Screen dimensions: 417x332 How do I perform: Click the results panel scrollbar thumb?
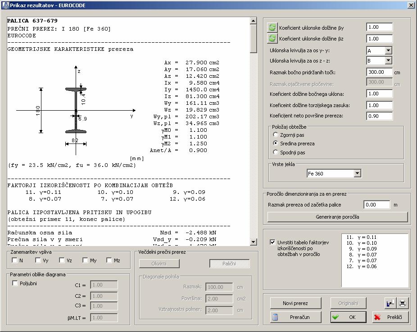tap(253, 39)
